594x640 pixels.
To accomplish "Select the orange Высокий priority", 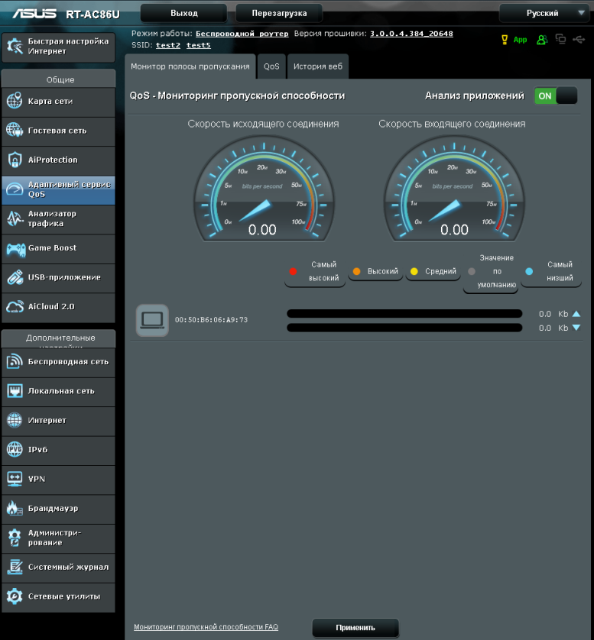I will [x=375, y=271].
